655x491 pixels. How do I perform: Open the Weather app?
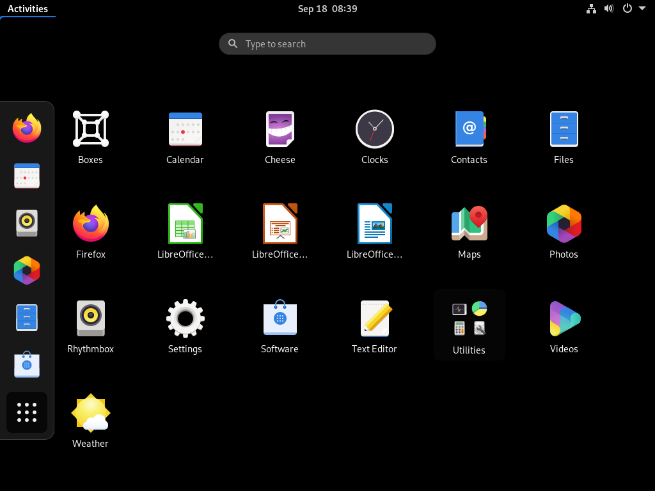pyautogui.click(x=91, y=421)
